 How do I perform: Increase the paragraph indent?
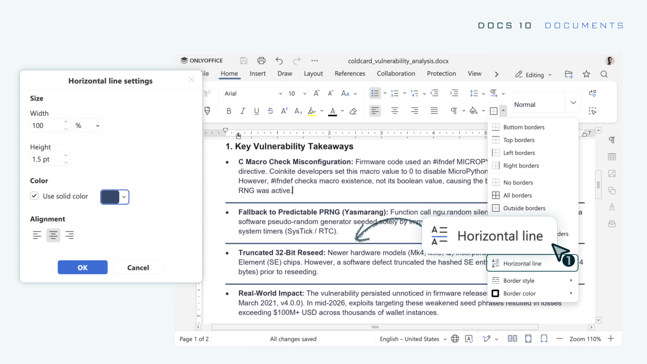click(x=454, y=93)
